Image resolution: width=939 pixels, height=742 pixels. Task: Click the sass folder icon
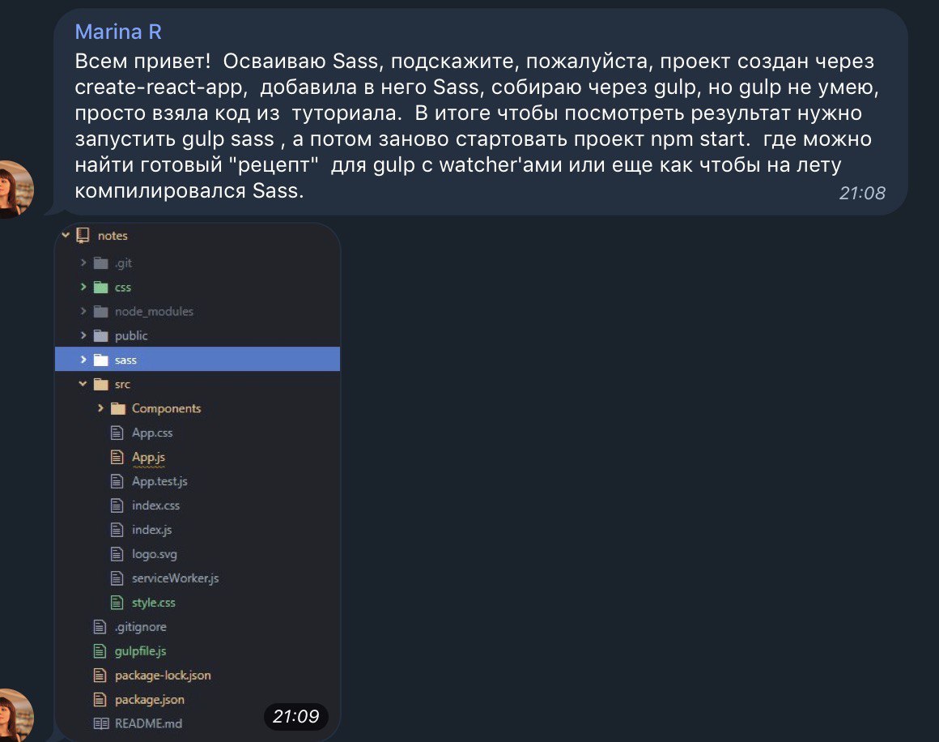pos(100,360)
